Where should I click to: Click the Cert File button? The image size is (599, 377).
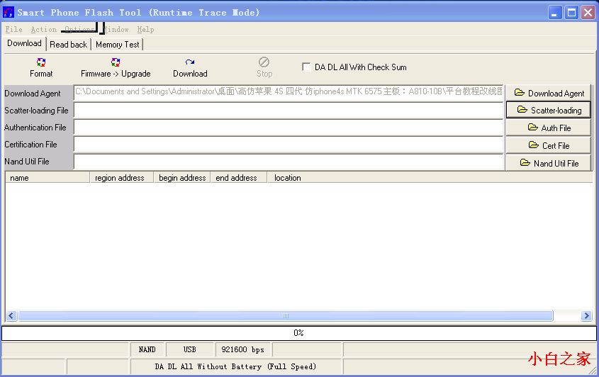pos(549,145)
